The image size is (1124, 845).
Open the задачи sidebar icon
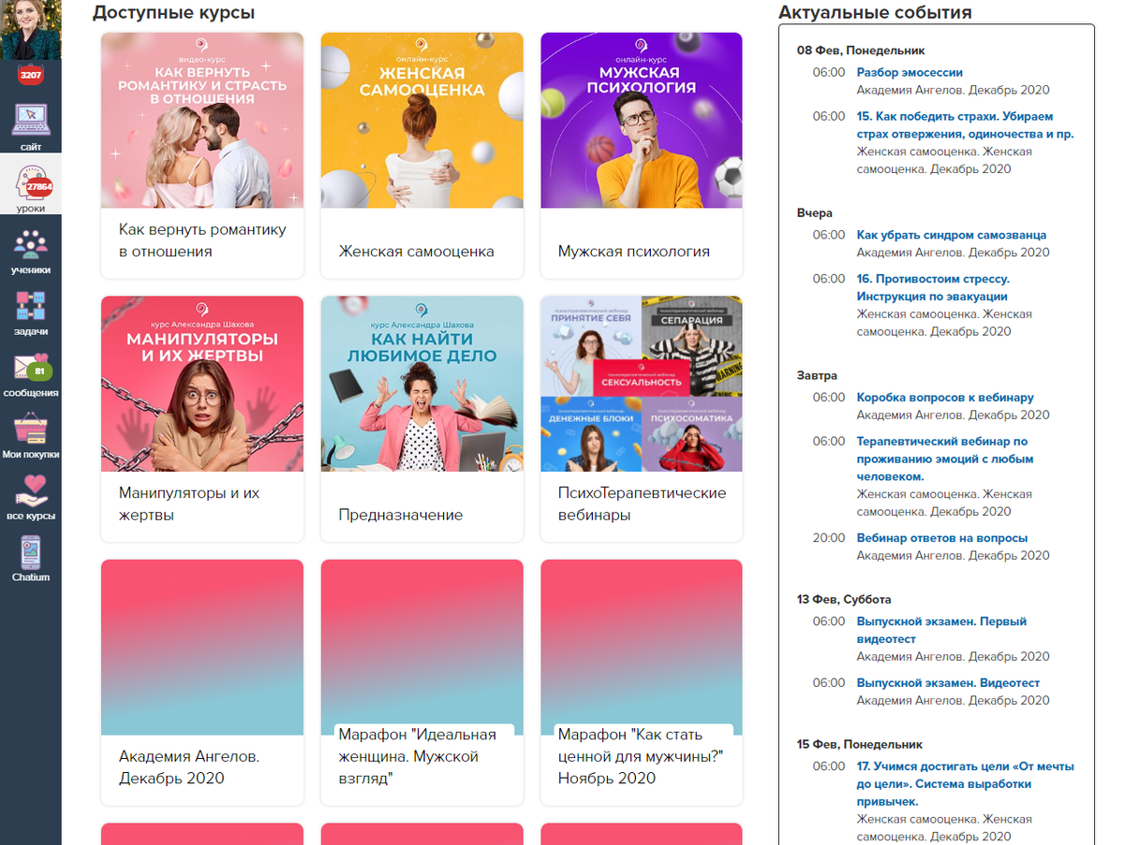pyautogui.click(x=30, y=308)
